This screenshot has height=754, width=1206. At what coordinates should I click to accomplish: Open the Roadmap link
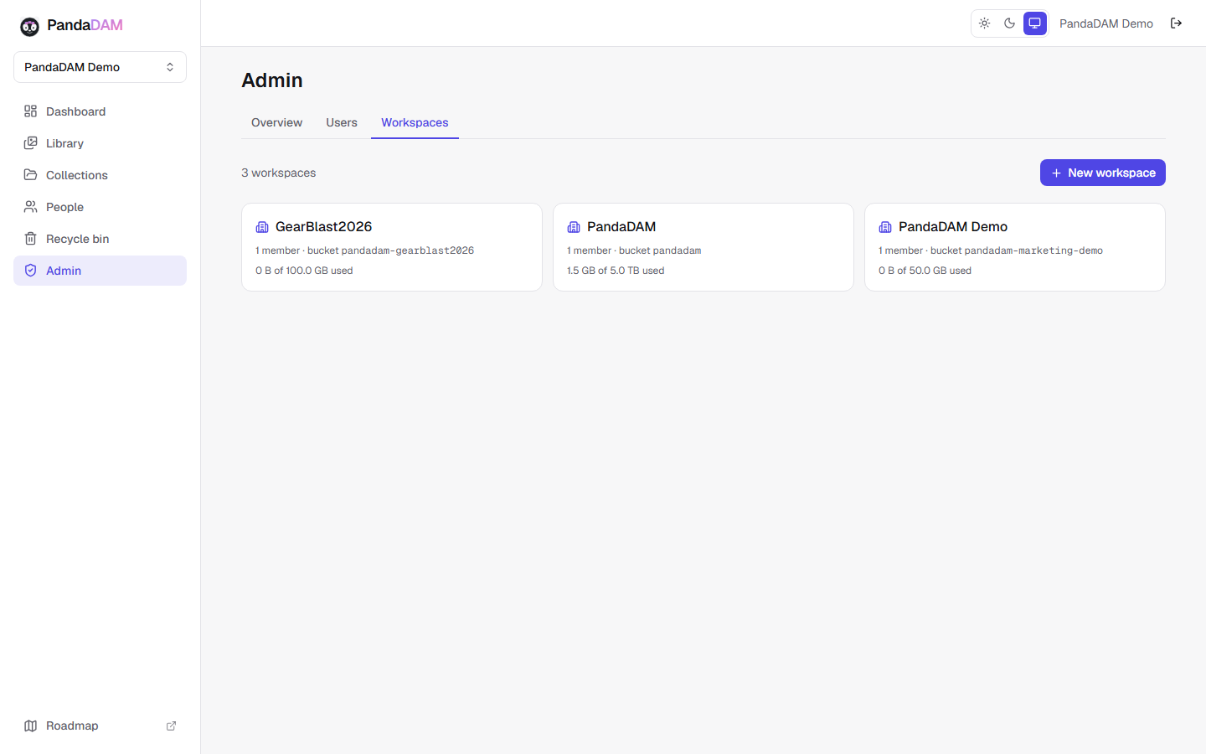click(100, 726)
